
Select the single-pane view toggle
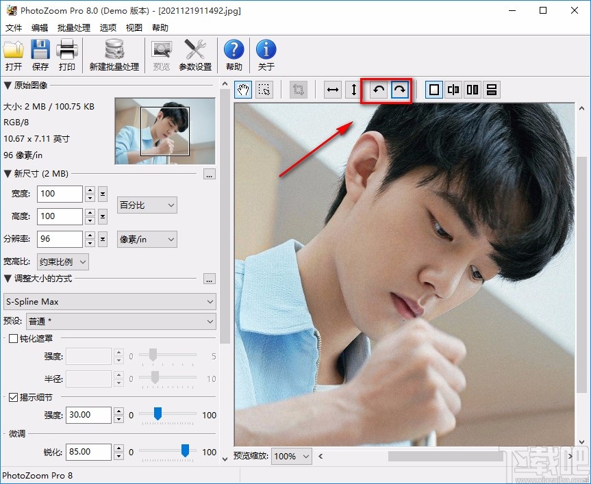pyautogui.click(x=433, y=90)
